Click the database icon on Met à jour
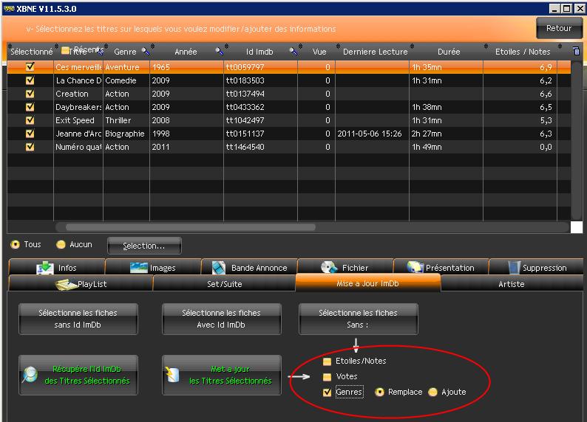 (x=172, y=375)
